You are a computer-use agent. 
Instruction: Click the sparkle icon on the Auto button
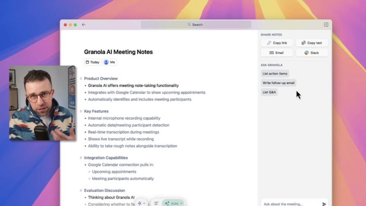click(167, 204)
